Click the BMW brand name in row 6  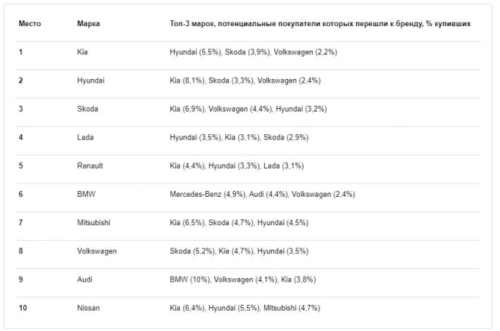point(86,194)
